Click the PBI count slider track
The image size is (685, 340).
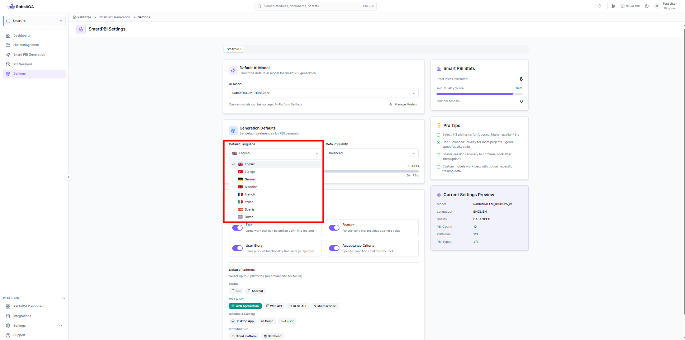tap(371, 171)
